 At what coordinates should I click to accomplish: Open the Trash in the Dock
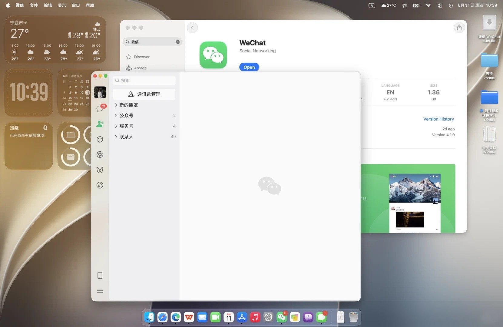[354, 317]
